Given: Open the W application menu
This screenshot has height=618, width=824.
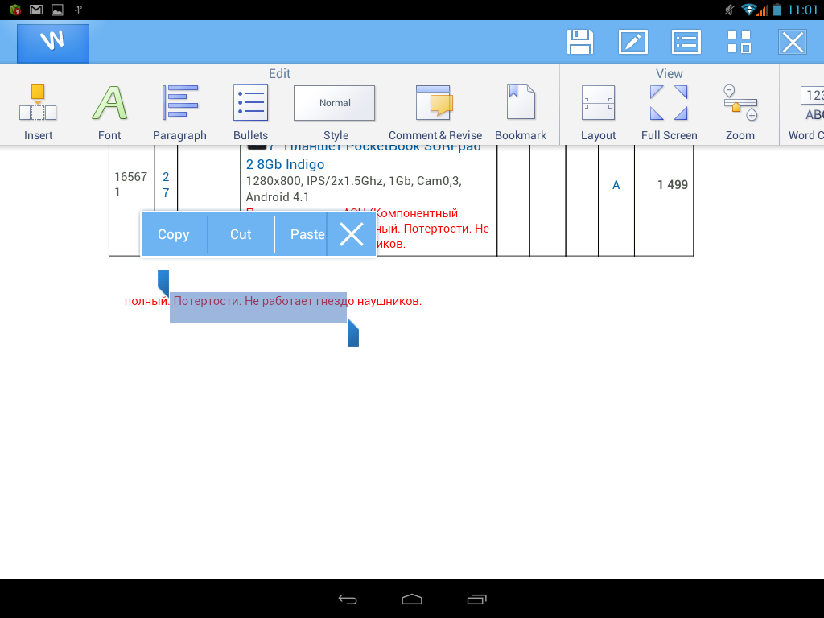Looking at the screenshot, I should pos(53,43).
